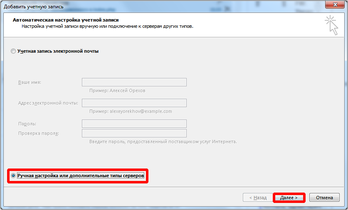
Task: Choose Ручная настройка или дополнительные типы серверов
Action: [x=14, y=176]
